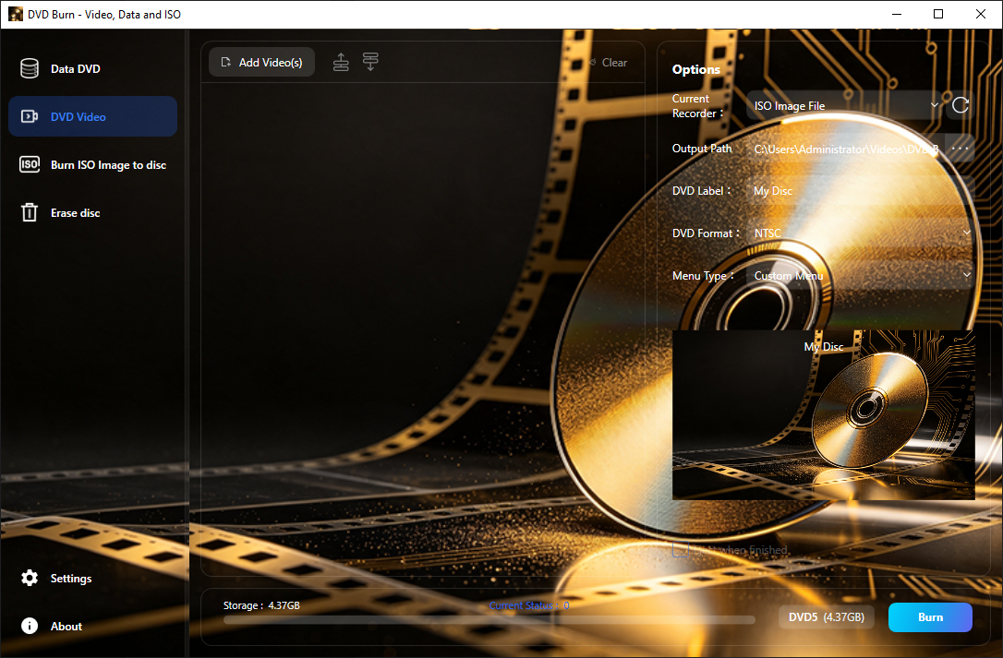Viewport: 1003px width, 658px height.
Task: Click the Storage 4.37GB label
Action: (261, 604)
